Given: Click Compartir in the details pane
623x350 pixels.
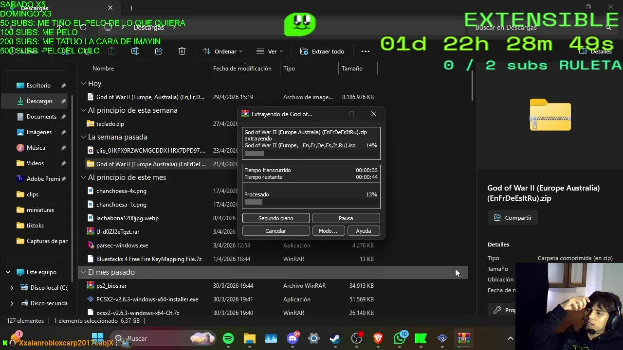Looking at the screenshot, I should [x=513, y=218].
